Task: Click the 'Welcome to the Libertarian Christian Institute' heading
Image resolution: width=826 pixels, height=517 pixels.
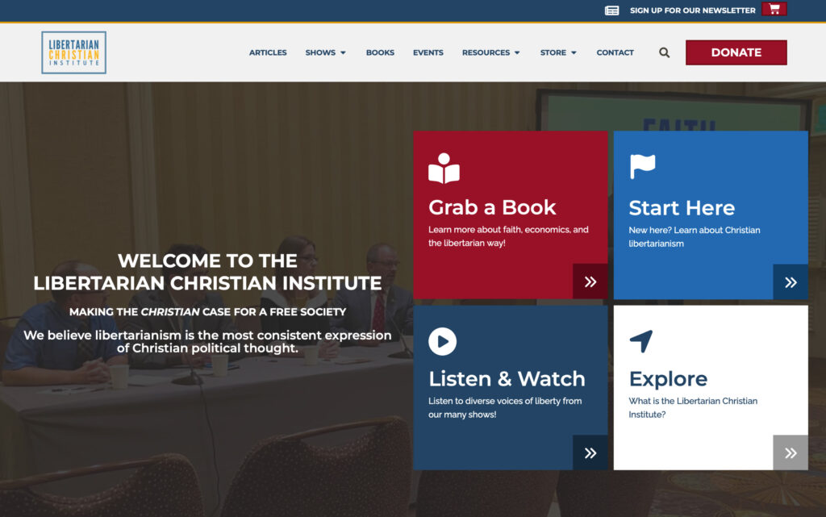Action: click(207, 272)
